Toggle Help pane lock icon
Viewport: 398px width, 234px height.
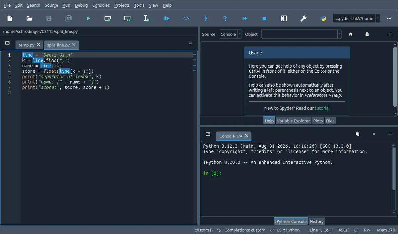pyautogui.click(x=367, y=34)
